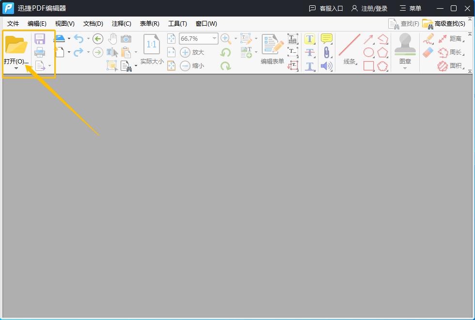Add a sticky note annotation
This screenshot has width=475, height=320.
pos(326,38)
